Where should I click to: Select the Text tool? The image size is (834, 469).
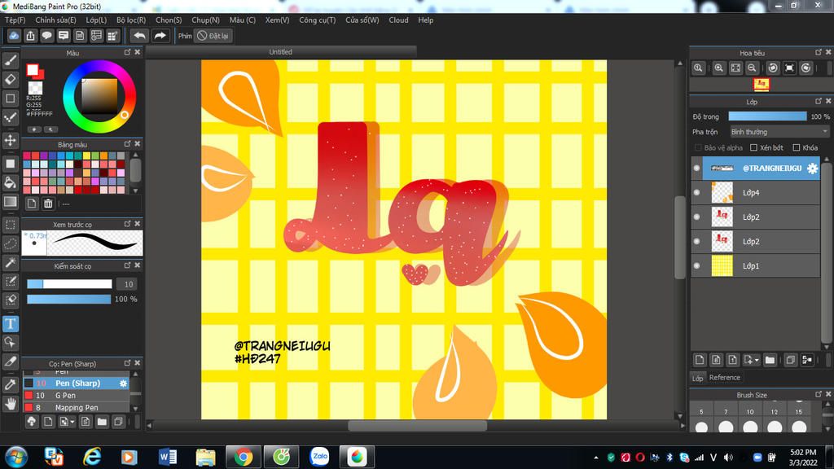(x=10, y=323)
